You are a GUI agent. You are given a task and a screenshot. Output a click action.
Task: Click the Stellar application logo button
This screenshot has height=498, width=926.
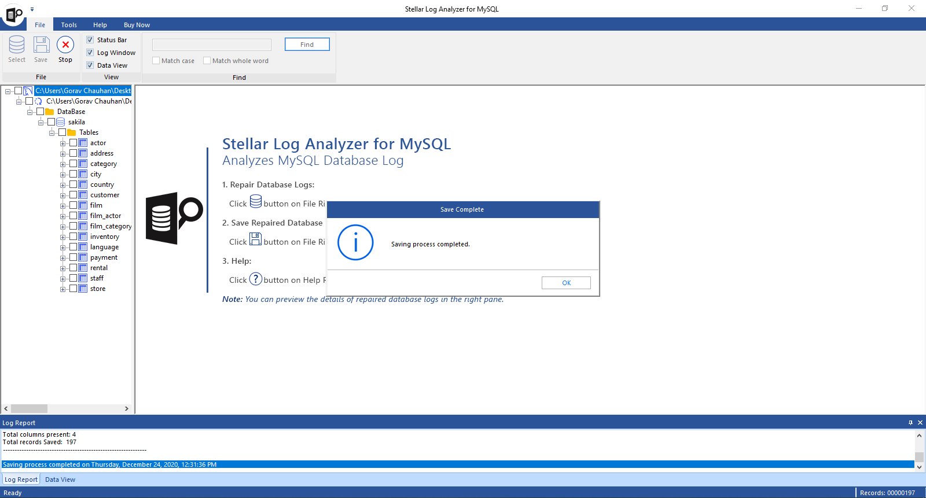[x=13, y=14]
